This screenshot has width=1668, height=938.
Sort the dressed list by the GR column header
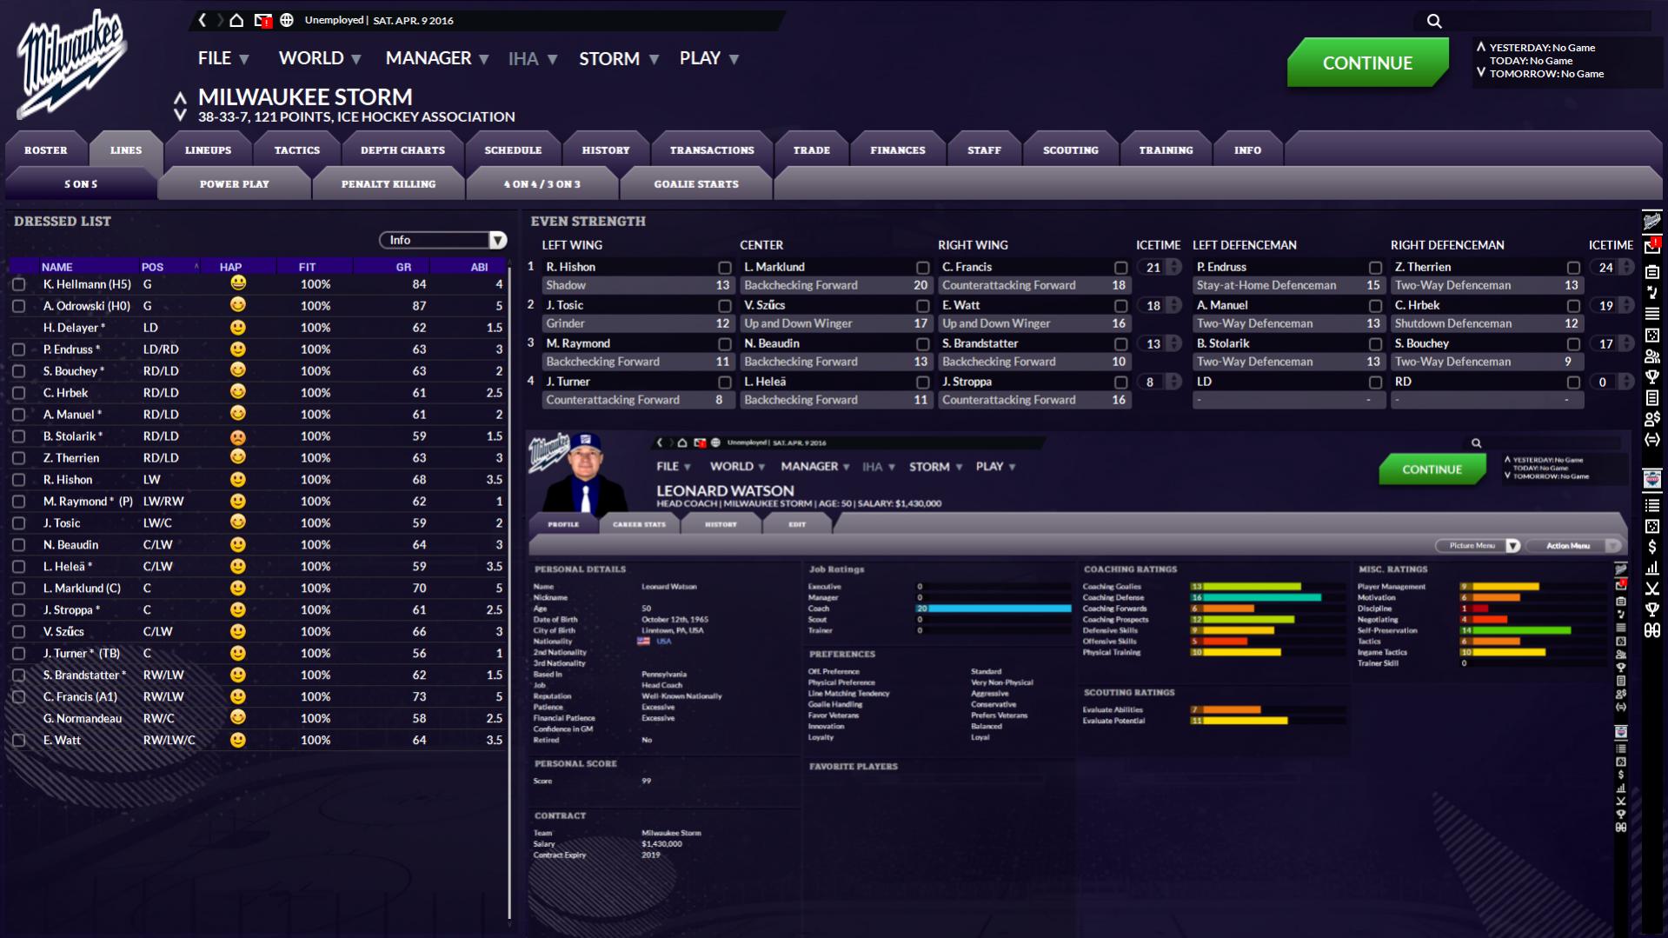pyautogui.click(x=403, y=267)
